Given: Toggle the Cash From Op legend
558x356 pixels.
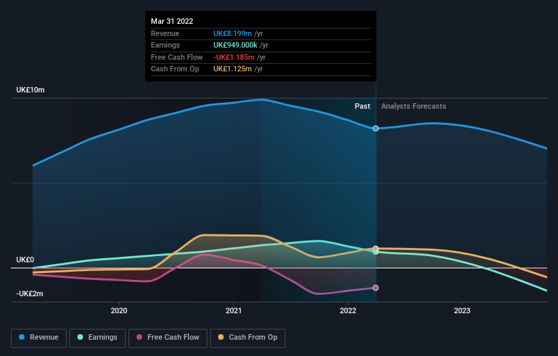Looking at the screenshot, I should click(247, 338).
